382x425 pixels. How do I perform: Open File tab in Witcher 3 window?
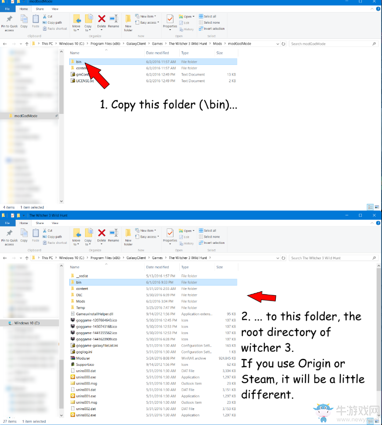pos(7,223)
